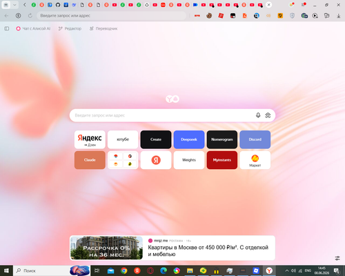This screenshot has width=345, height=276.
Task: Open the ютубе tile
Action: tap(123, 139)
